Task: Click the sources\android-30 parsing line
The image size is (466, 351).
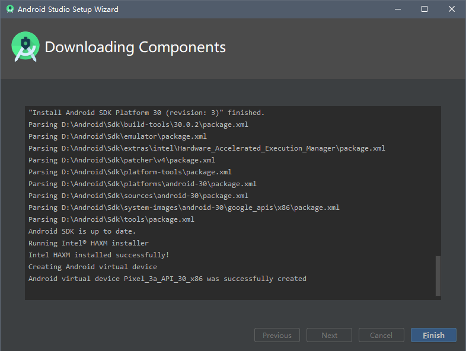Action: tap(138, 196)
